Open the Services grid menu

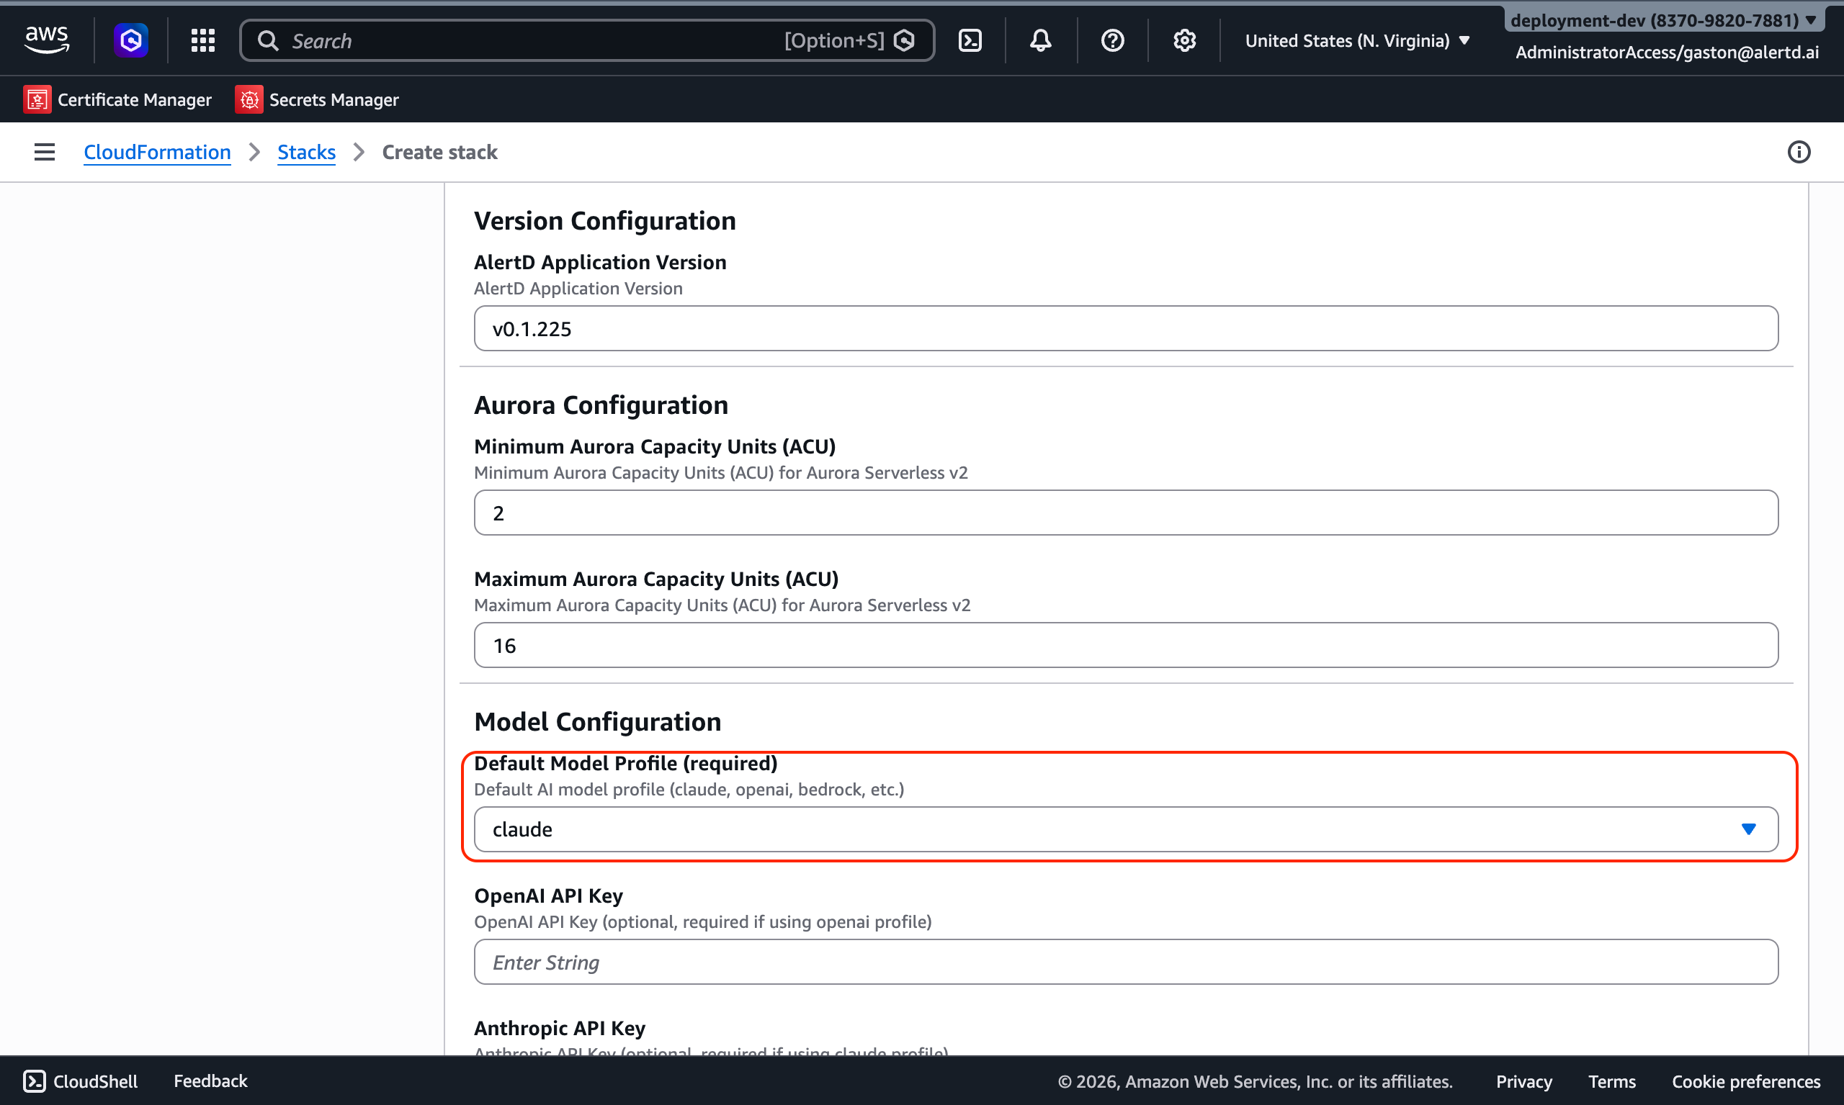coord(202,40)
